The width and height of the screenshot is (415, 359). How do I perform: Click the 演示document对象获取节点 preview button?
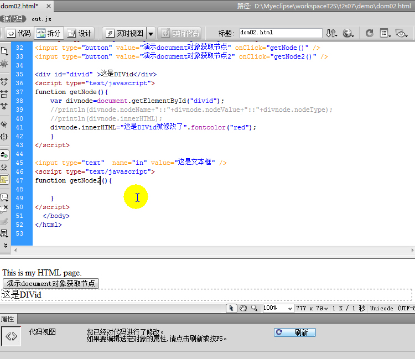tap(51, 283)
